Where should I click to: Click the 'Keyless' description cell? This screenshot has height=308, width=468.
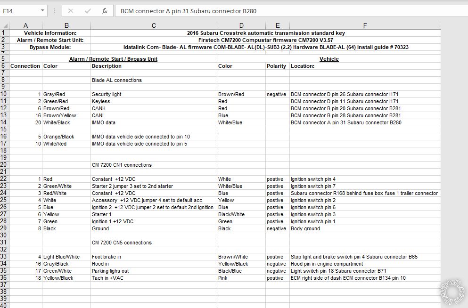click(x=154, y=101)
